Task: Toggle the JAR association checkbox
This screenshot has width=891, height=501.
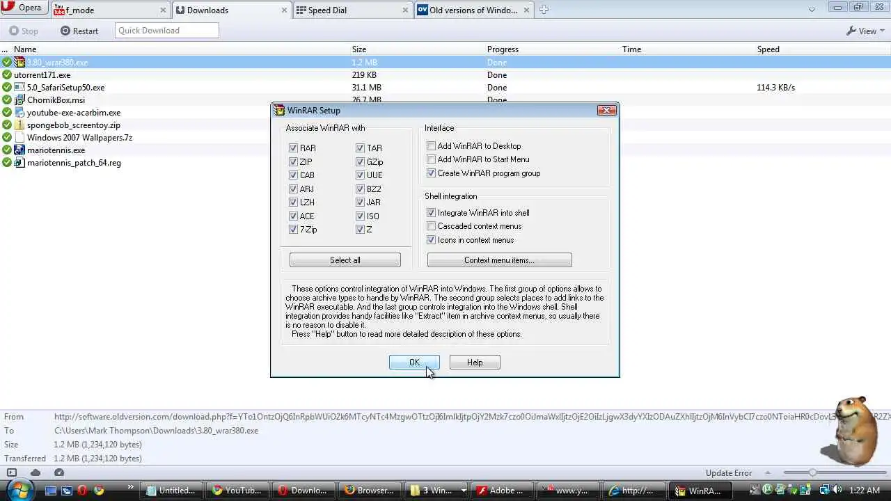Action: point(360,202)
